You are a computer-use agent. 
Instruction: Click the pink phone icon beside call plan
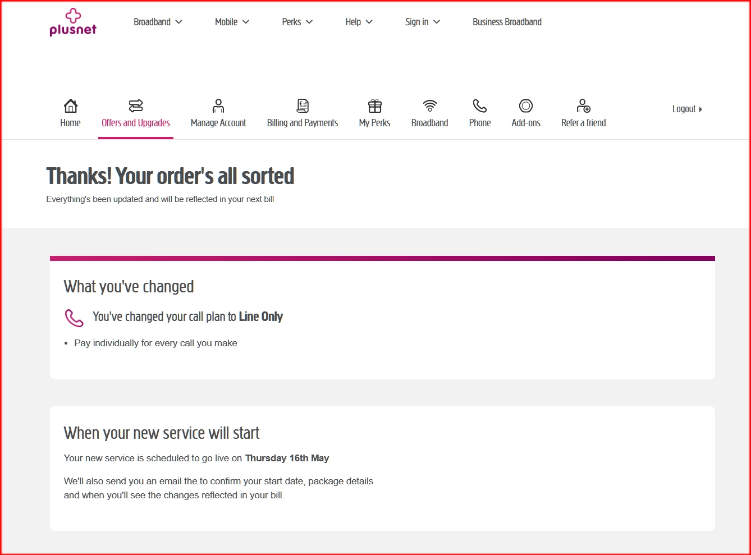pos(74,318)
